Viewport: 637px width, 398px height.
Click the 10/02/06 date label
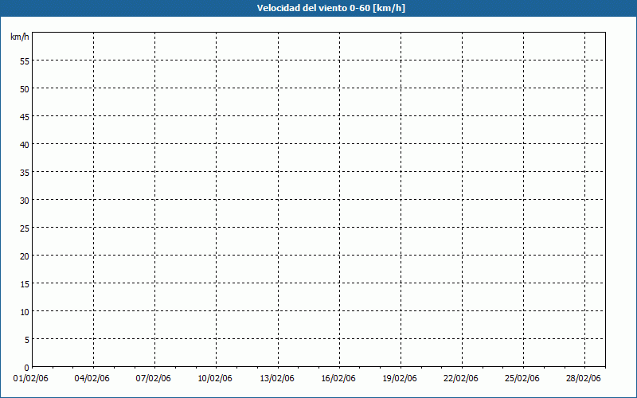coord(215,379)
